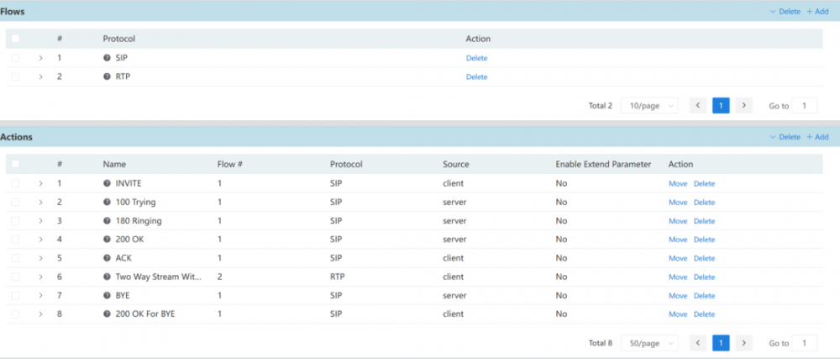Delete the RTP flow via its link
This screenshot has height=359, width=840.
coord(477,77)
